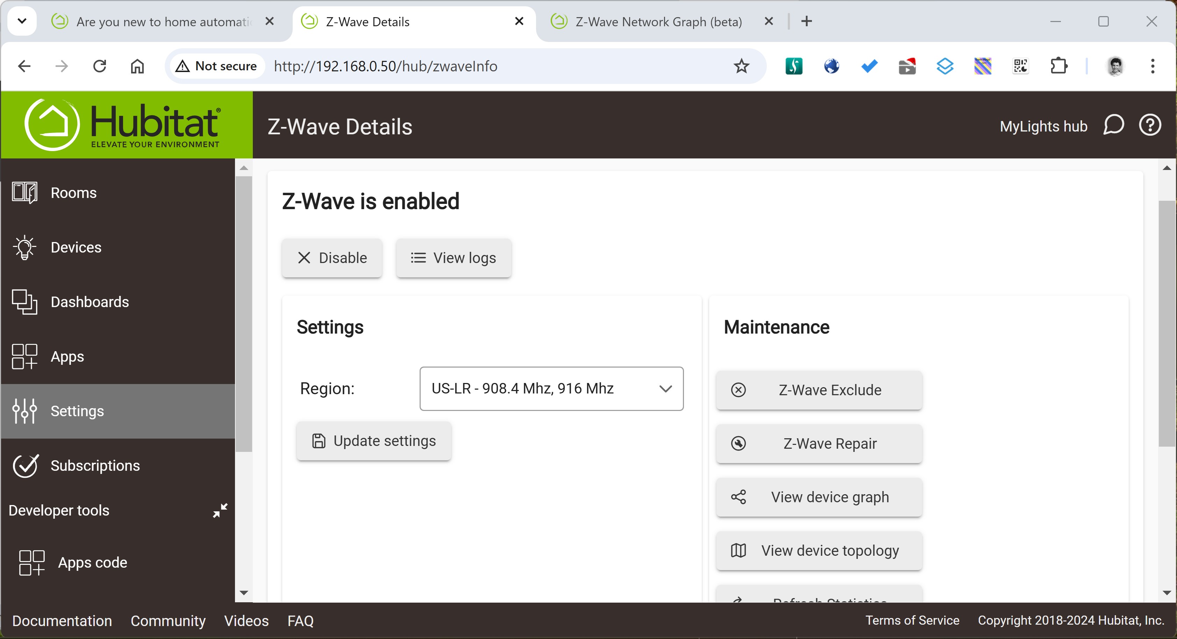
Task: Open the help question mark icon
Action: click(x=1150, y=125)
